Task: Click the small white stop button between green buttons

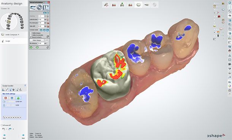Action: 34,47
